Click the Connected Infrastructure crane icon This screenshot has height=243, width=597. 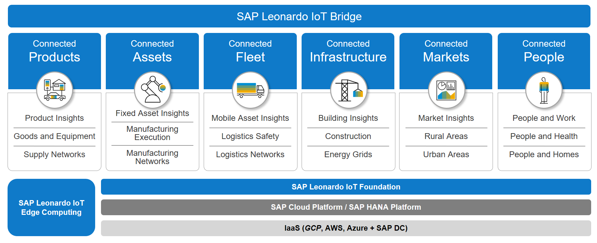pyautogui.click(x=348, y=90)
